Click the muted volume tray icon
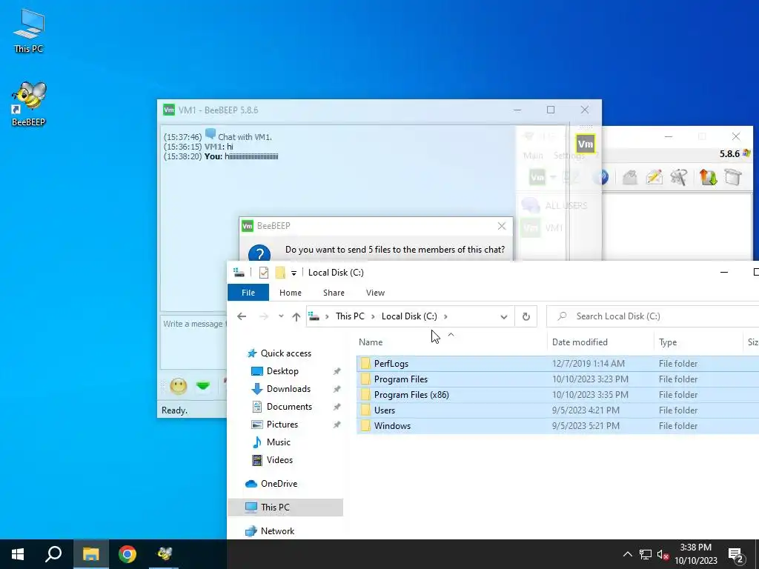The image size is (759, 569). pyautogui.click(x=663, y=554)
